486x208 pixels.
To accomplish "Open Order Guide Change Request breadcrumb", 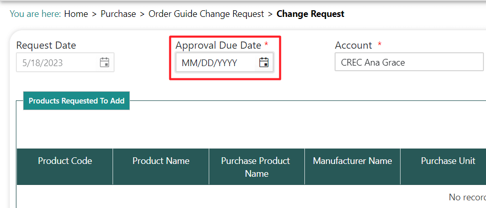I will [x=206, y=14].
